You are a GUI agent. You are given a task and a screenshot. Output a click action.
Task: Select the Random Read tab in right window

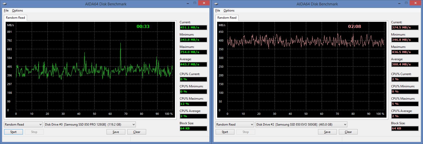pos(227,18)
